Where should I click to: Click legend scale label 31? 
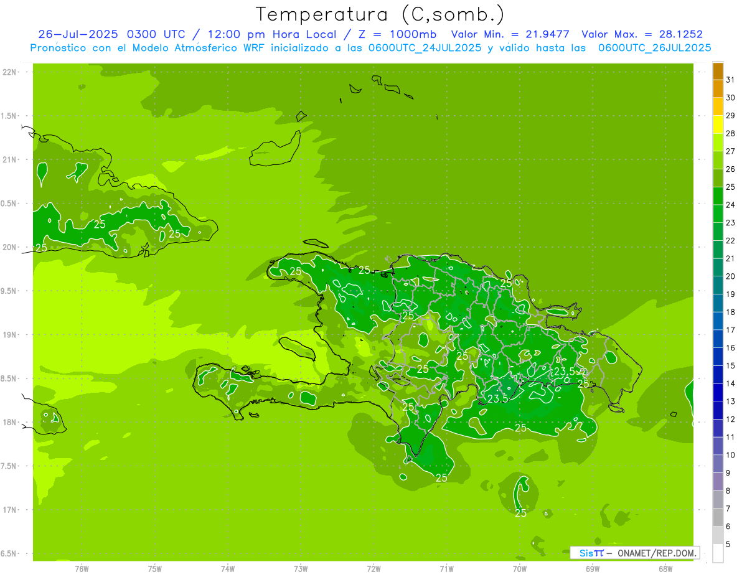pyautogui.click(x=730, y=80)
